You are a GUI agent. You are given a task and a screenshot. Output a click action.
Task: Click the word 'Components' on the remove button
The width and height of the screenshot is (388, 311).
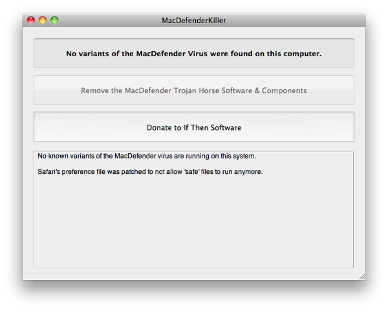284,91
